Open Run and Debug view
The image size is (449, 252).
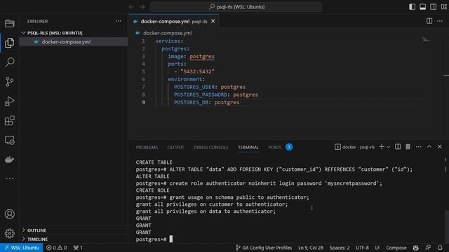pos(9,101)
